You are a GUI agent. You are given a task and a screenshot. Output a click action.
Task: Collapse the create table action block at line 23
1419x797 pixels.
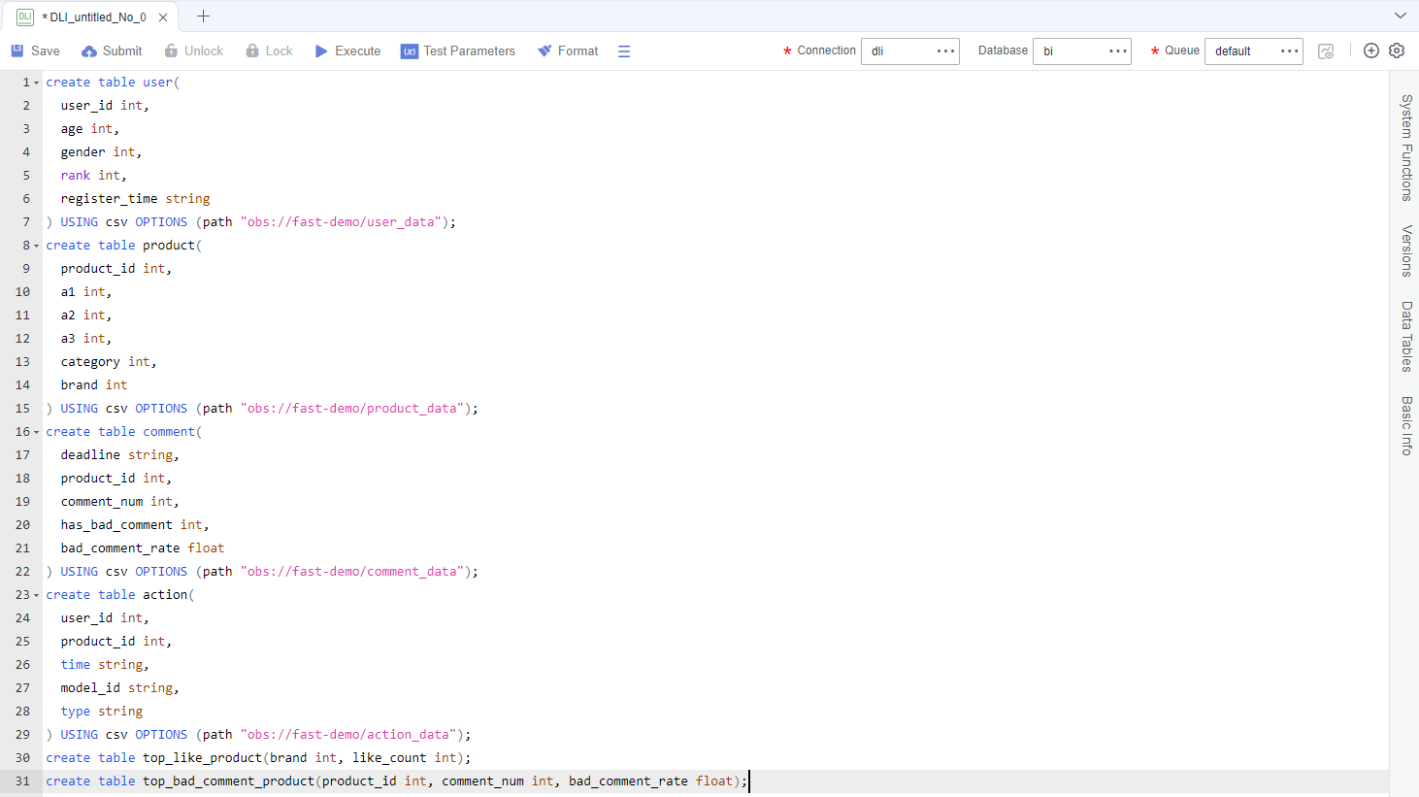coord(37,595)
